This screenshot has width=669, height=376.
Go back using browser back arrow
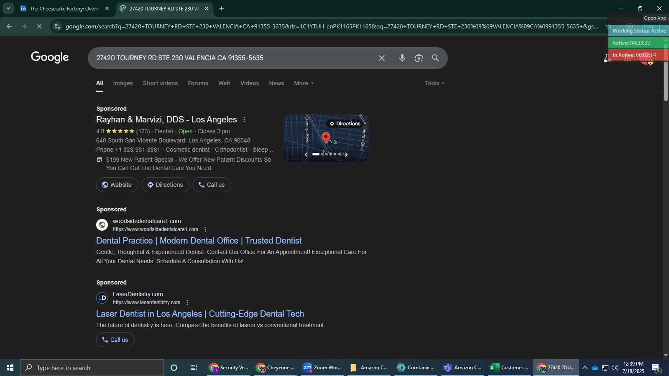coord(9,26)
